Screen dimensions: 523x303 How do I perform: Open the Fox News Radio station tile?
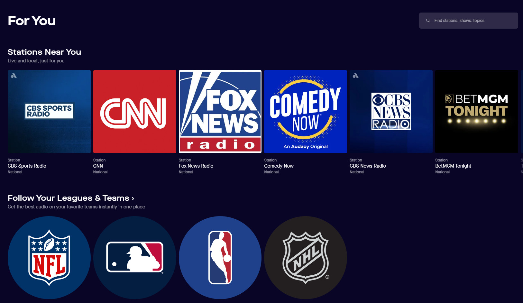(220, 112)
